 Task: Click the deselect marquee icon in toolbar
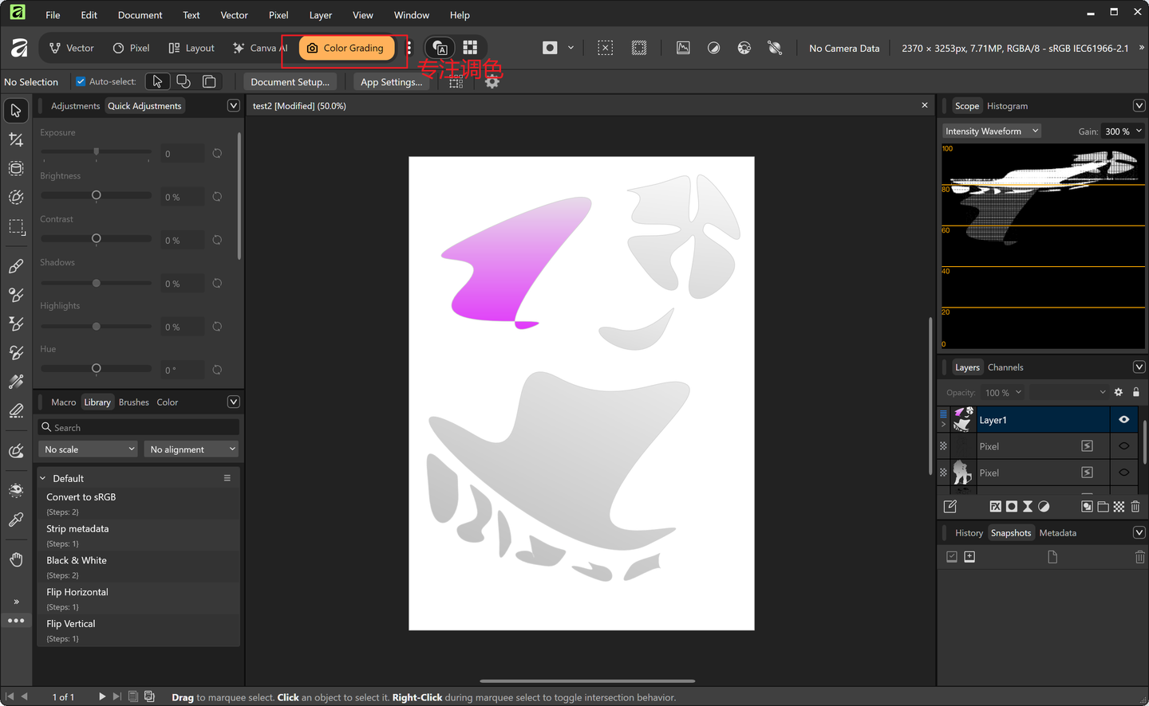(x=606, y=48)
